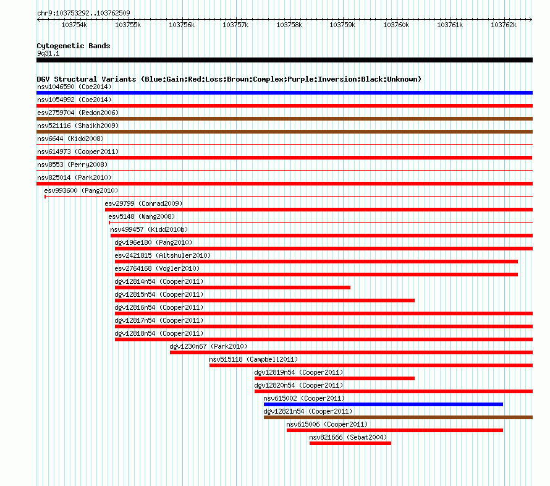Click the 103758k ruler position

coord(289,25)
